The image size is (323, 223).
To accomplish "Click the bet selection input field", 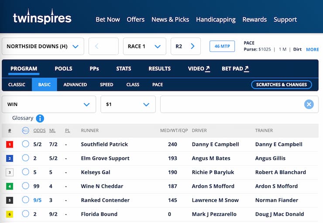I will [239, 104].
